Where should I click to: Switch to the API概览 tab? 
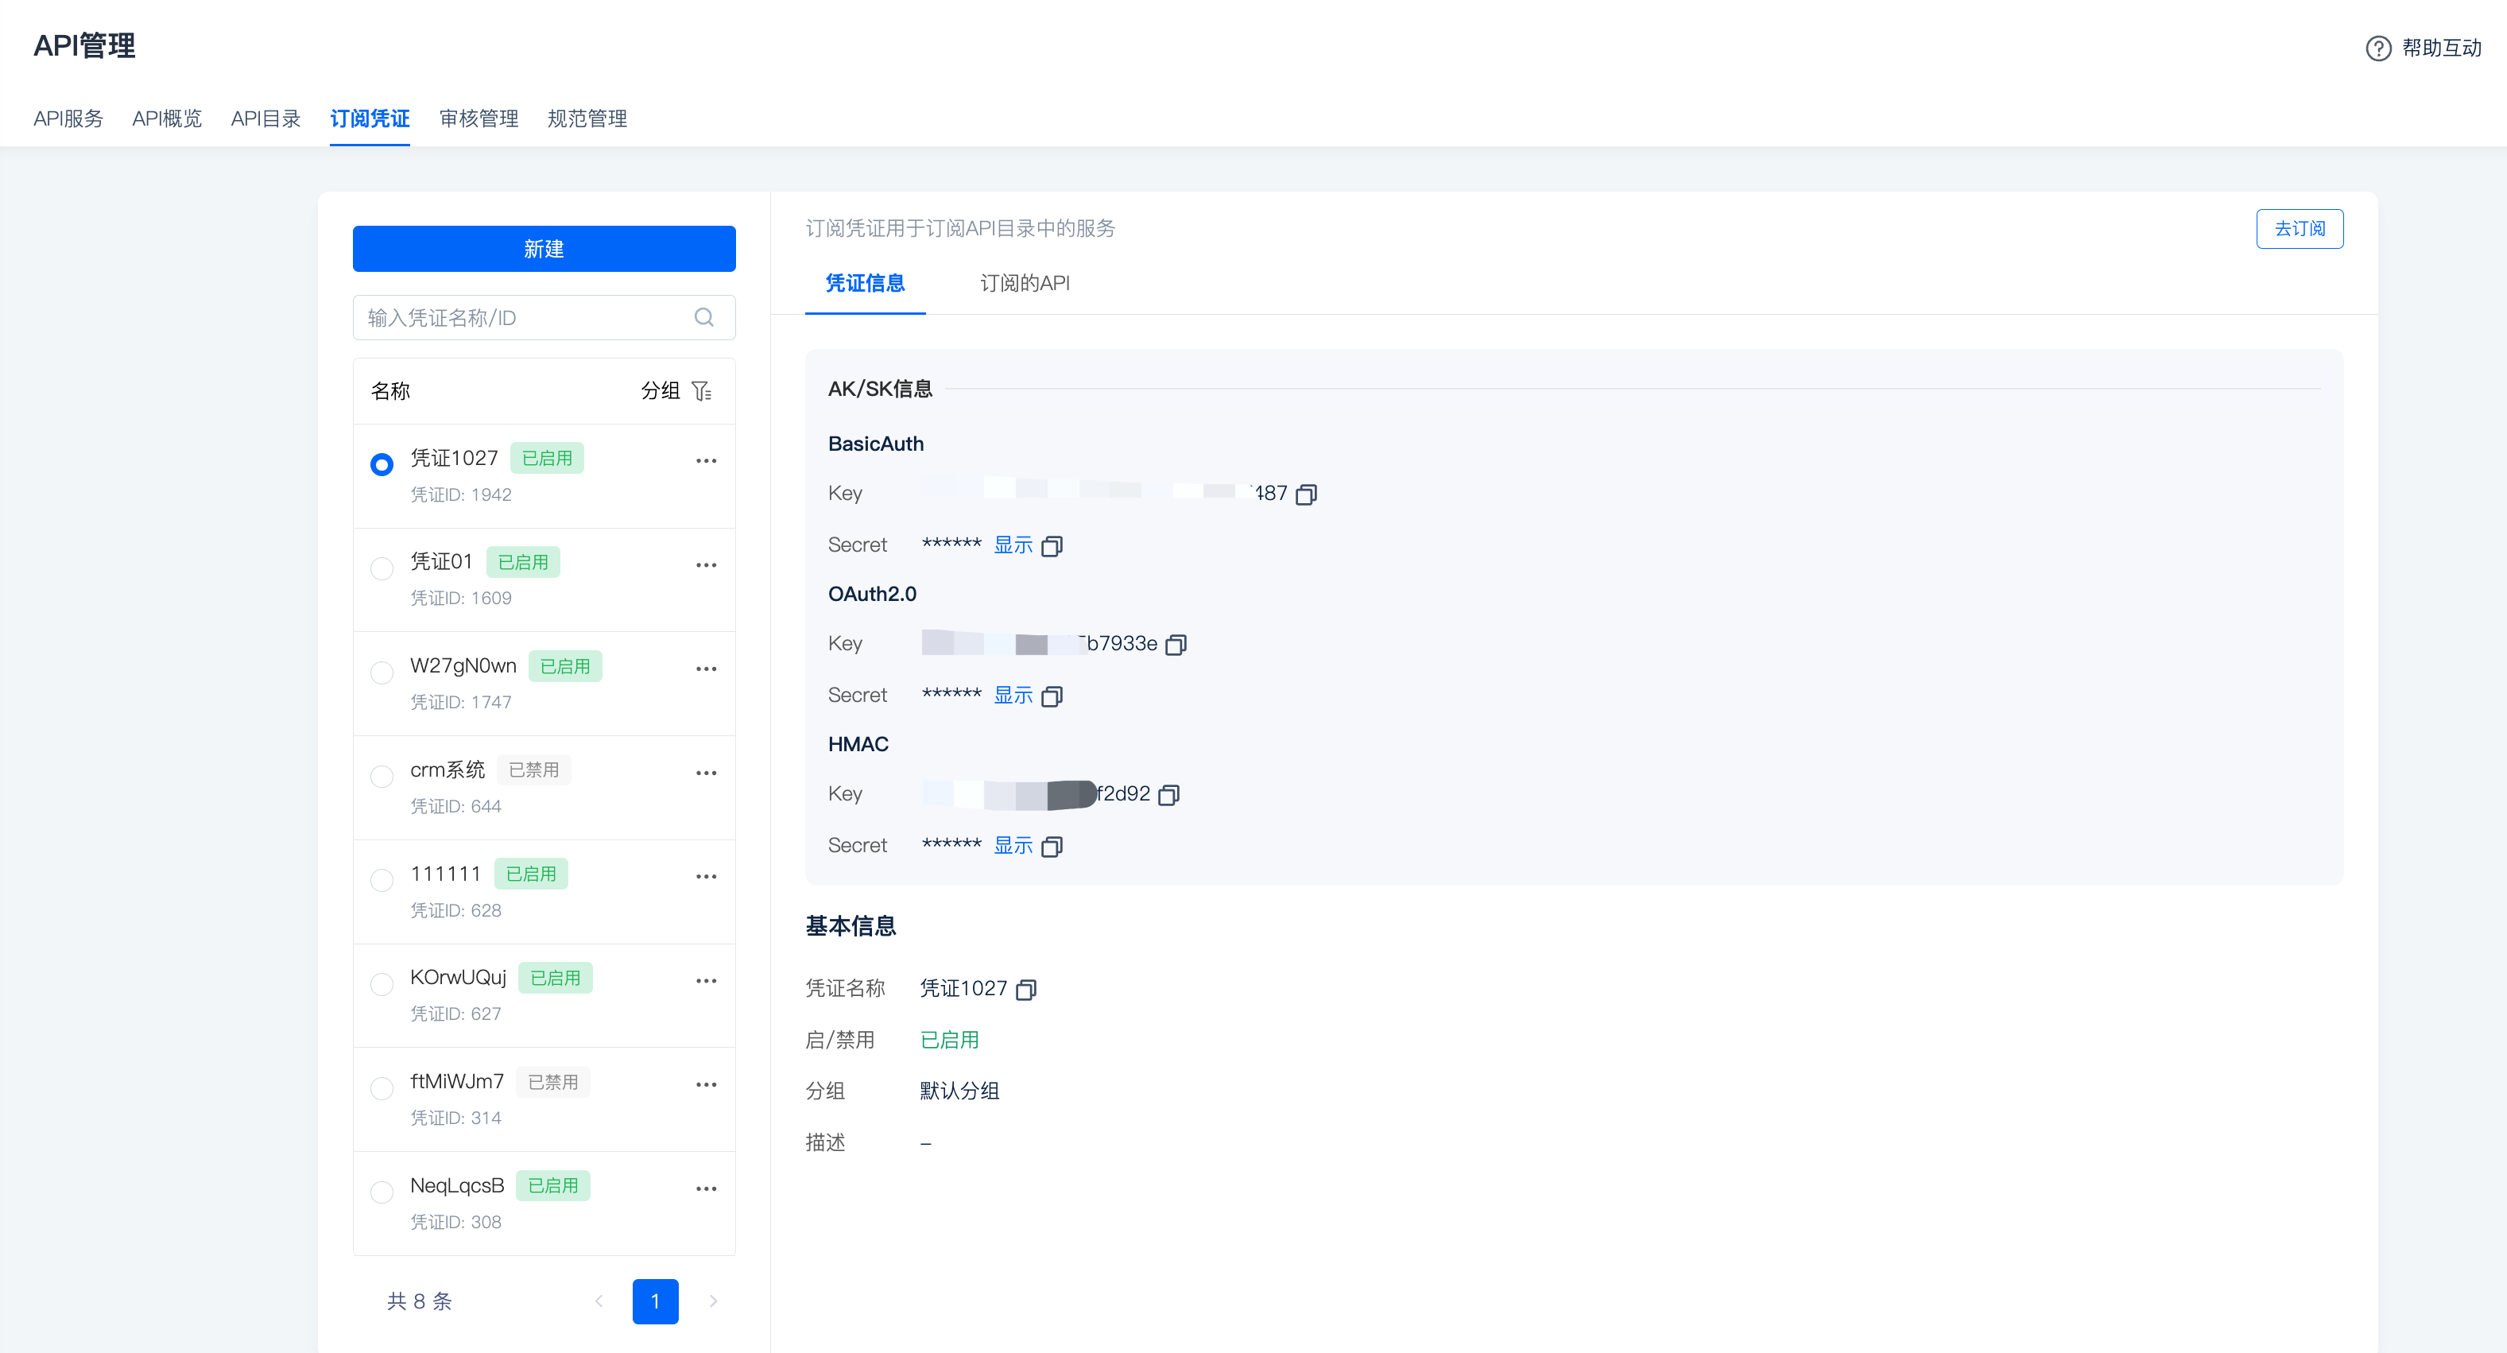coord(166,118)
